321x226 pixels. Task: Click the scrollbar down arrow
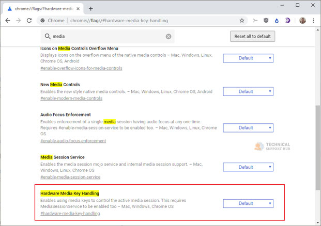point(317,223)
